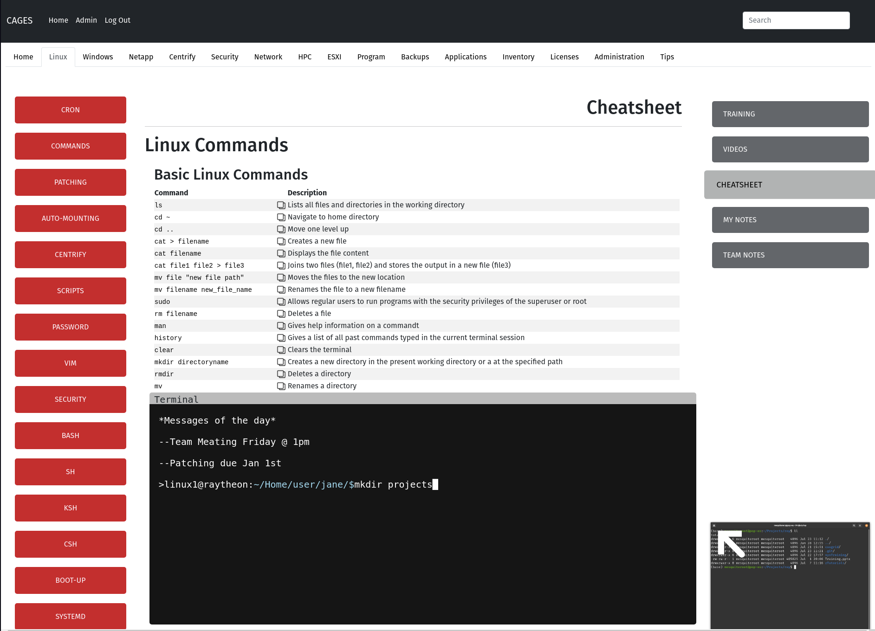
Task: Go to the PATCHING section
Action: coord(71,182)
